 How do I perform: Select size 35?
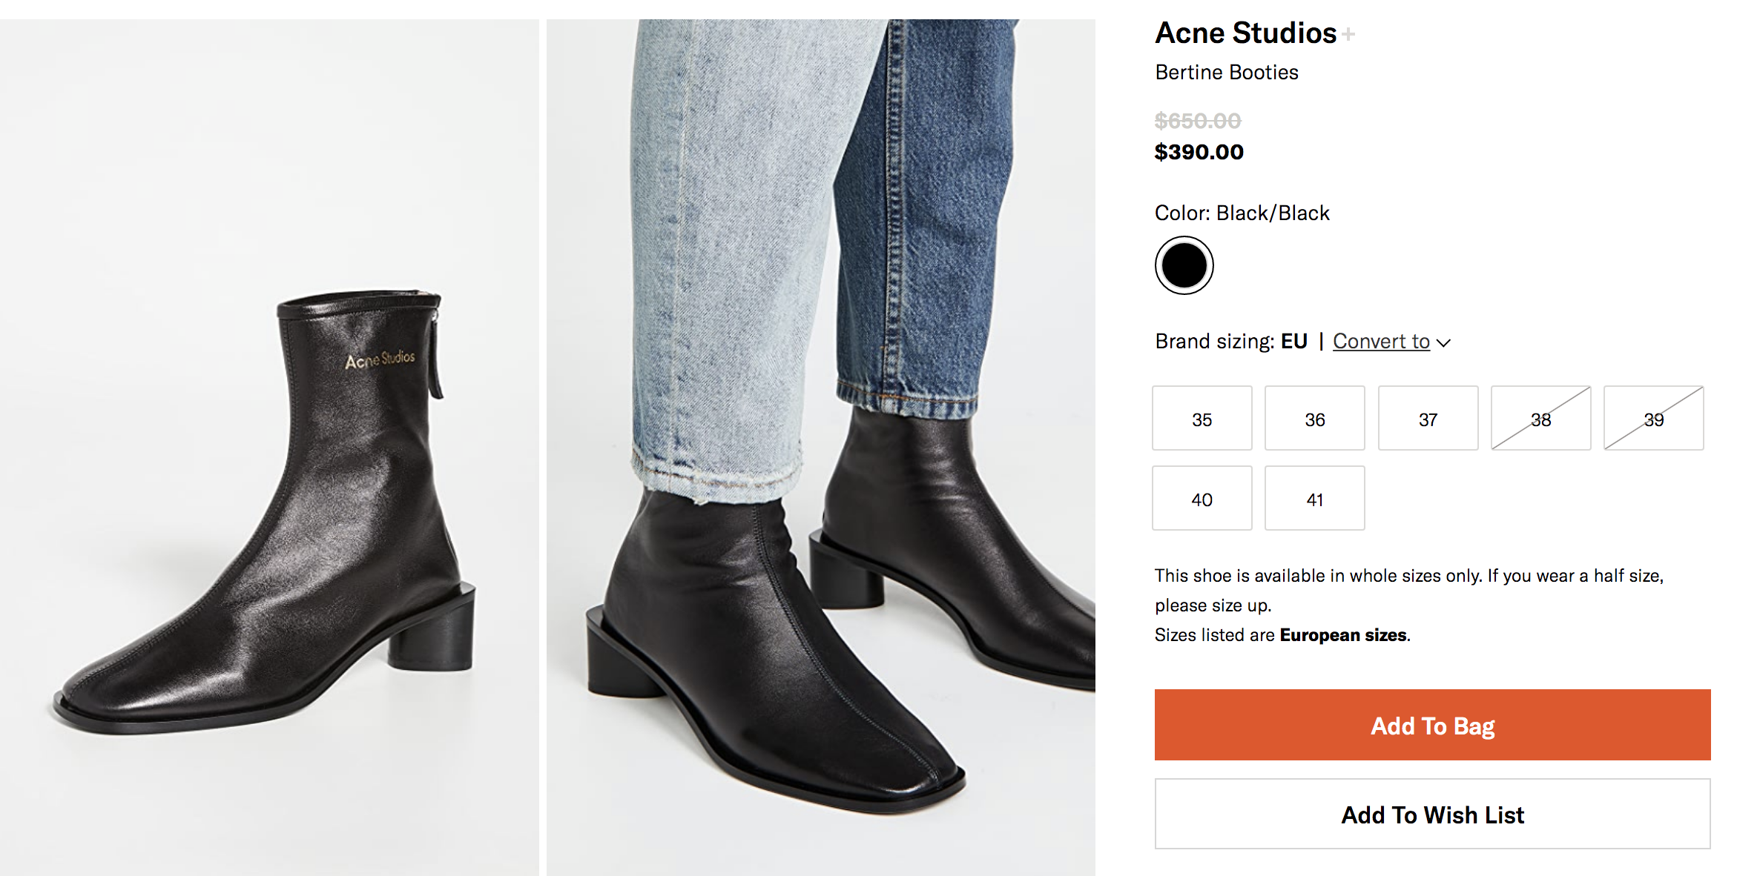[1202, 419]
